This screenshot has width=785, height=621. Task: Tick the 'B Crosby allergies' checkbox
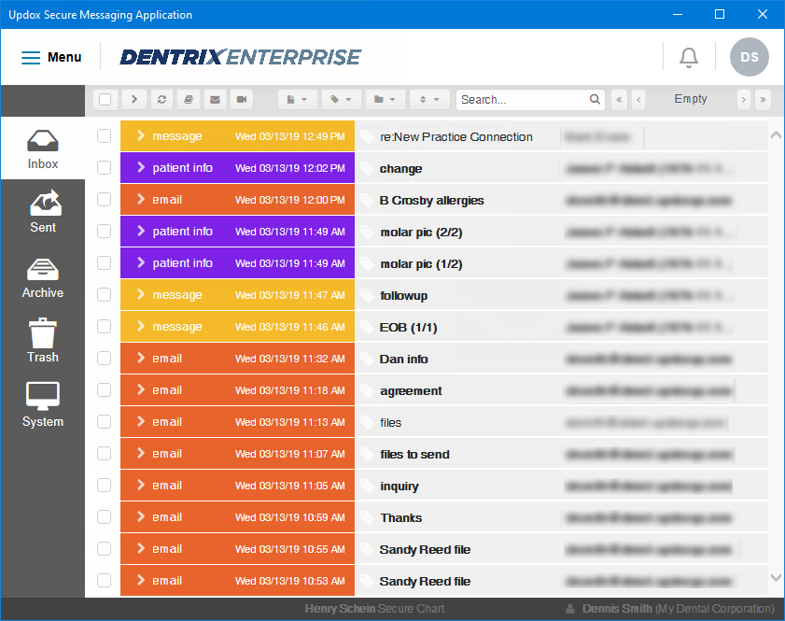pyautogui.click(x=105, y=199)
